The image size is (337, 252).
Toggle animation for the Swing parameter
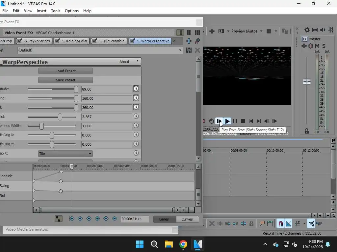point(136,98)
